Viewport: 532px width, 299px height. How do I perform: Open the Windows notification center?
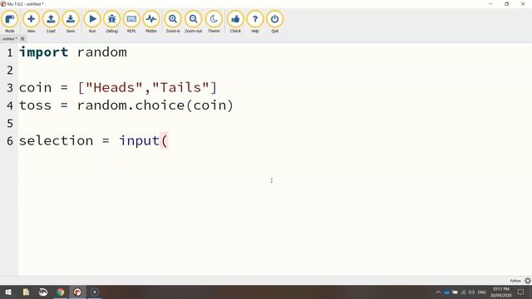pos(521,292)
